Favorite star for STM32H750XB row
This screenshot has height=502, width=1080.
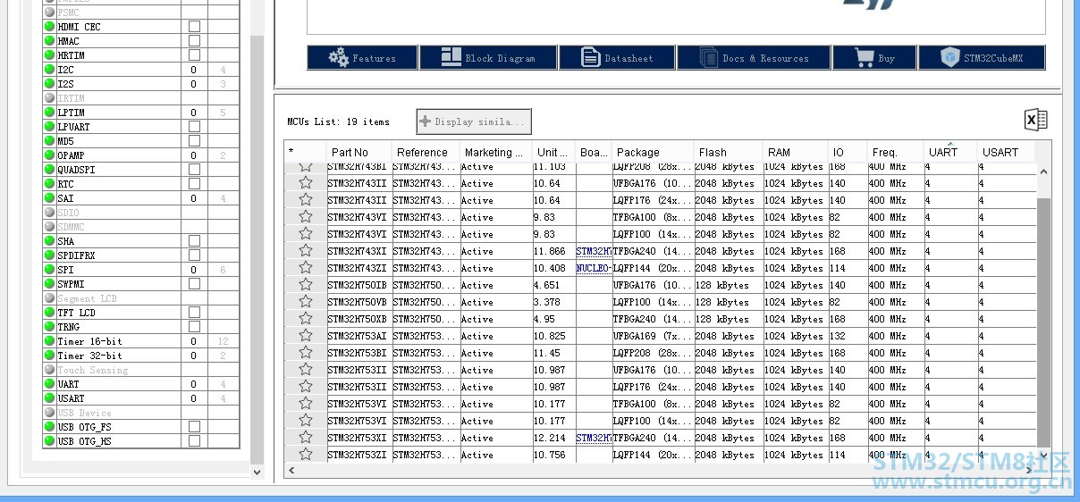tap(306, 319)
